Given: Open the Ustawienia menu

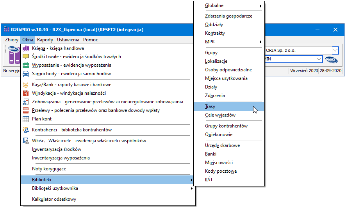Looking at the screenshot, I should 68,40.
